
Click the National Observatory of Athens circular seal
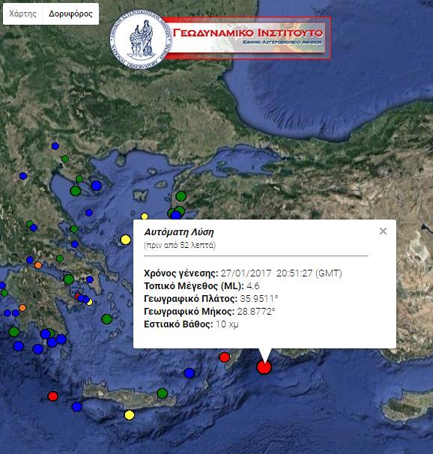point(140,40)
